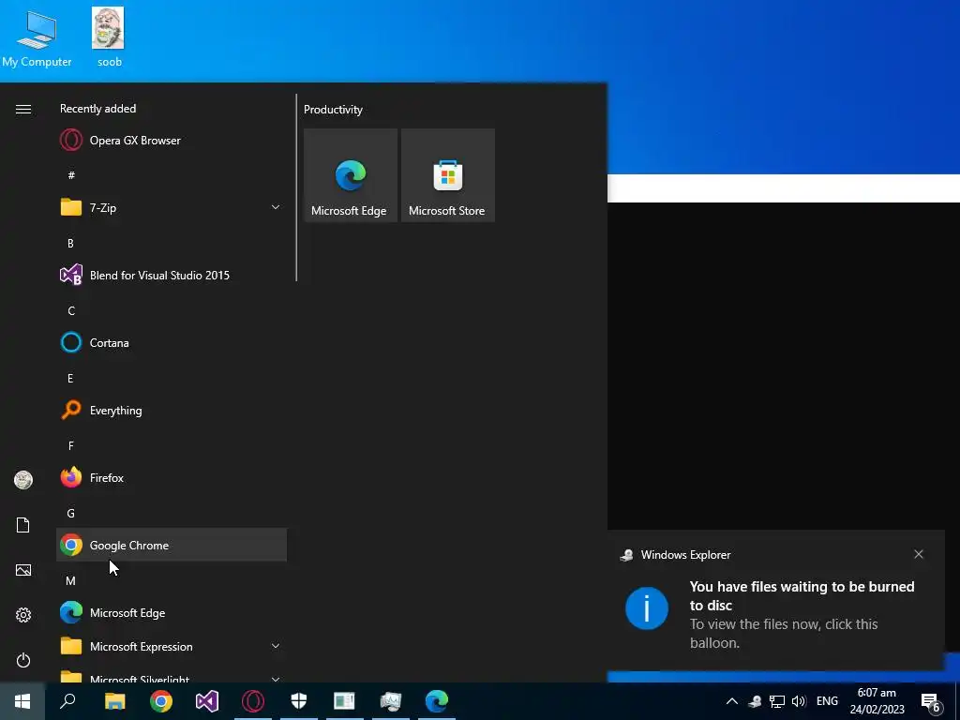Open taskbar Search magnifier
The height and width of the screenshot is (720, 960).
(67, 701)
